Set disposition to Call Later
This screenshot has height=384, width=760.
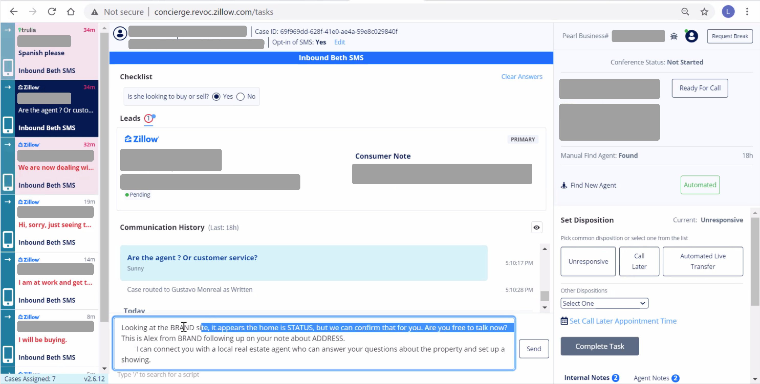pyautogui.click(x=639, y=261)
